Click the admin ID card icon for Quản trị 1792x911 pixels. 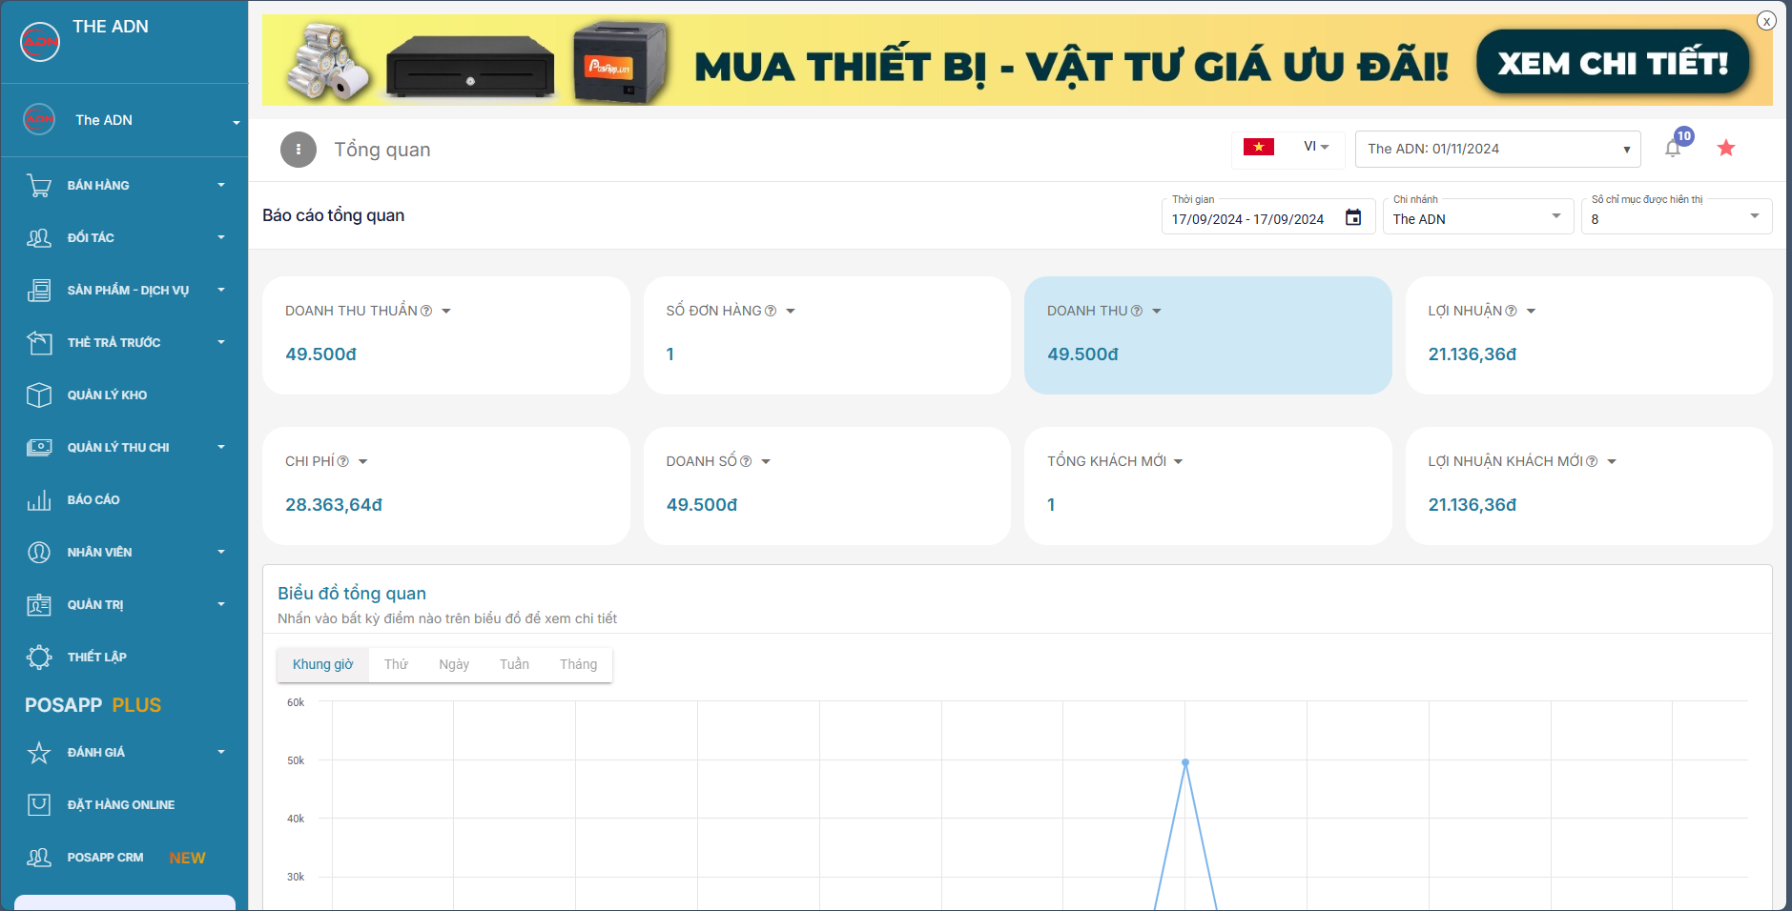click(39, 604)
